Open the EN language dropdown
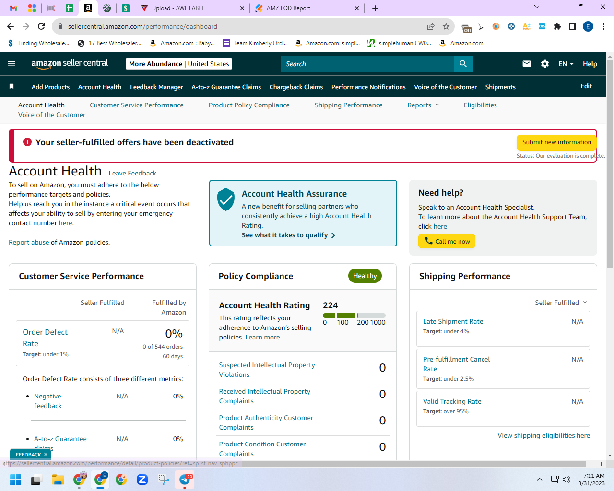Image resolution: width=614 pixels, height=491 pixels. click(566, 64)
